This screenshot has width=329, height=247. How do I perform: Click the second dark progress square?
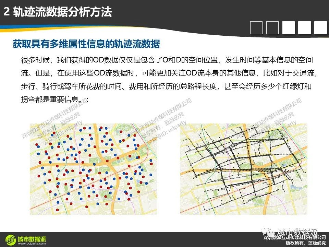(272, 28)
